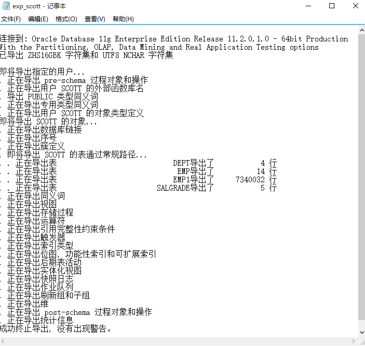
Task: Open the 帮助(H) menu
Action: point(123,19)
